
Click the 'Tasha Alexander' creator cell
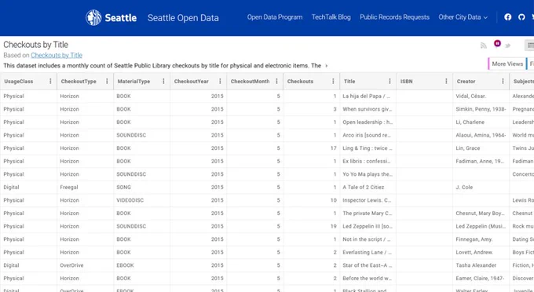(x=481, y=265)
